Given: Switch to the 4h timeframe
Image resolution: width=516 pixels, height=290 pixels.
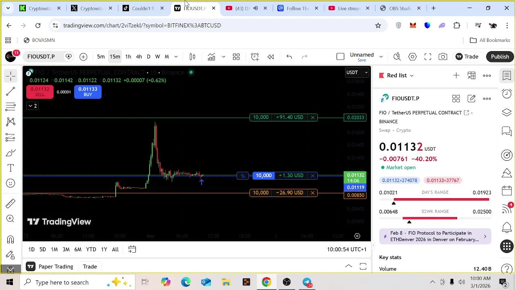Looking at the screenshot, I should (x=139, y=57).
